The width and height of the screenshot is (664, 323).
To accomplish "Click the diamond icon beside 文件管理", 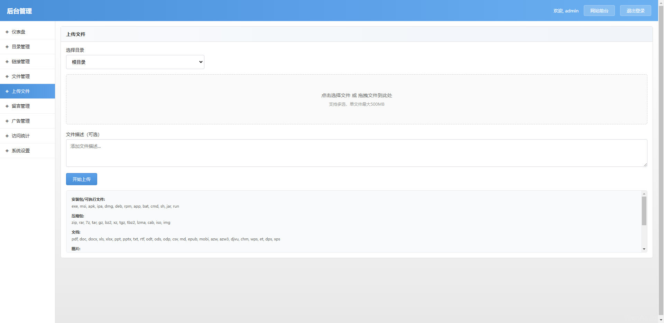I will 7,76.
